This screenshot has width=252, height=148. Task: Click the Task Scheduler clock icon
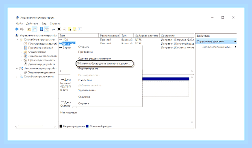tap(25, 44)
